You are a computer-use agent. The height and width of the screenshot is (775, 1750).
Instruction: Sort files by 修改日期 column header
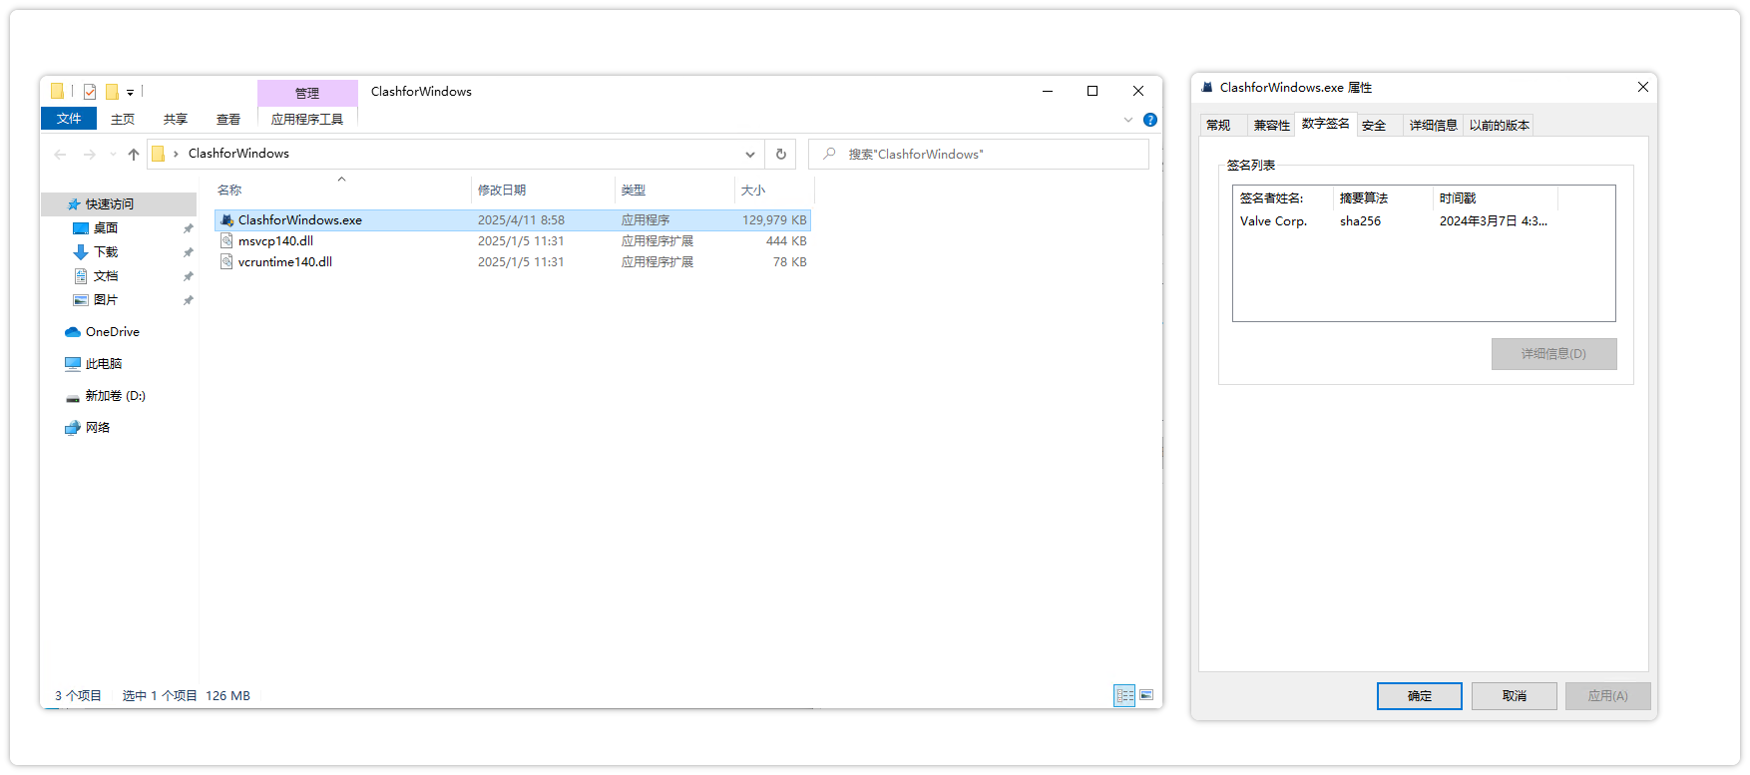tap(502, 191)
